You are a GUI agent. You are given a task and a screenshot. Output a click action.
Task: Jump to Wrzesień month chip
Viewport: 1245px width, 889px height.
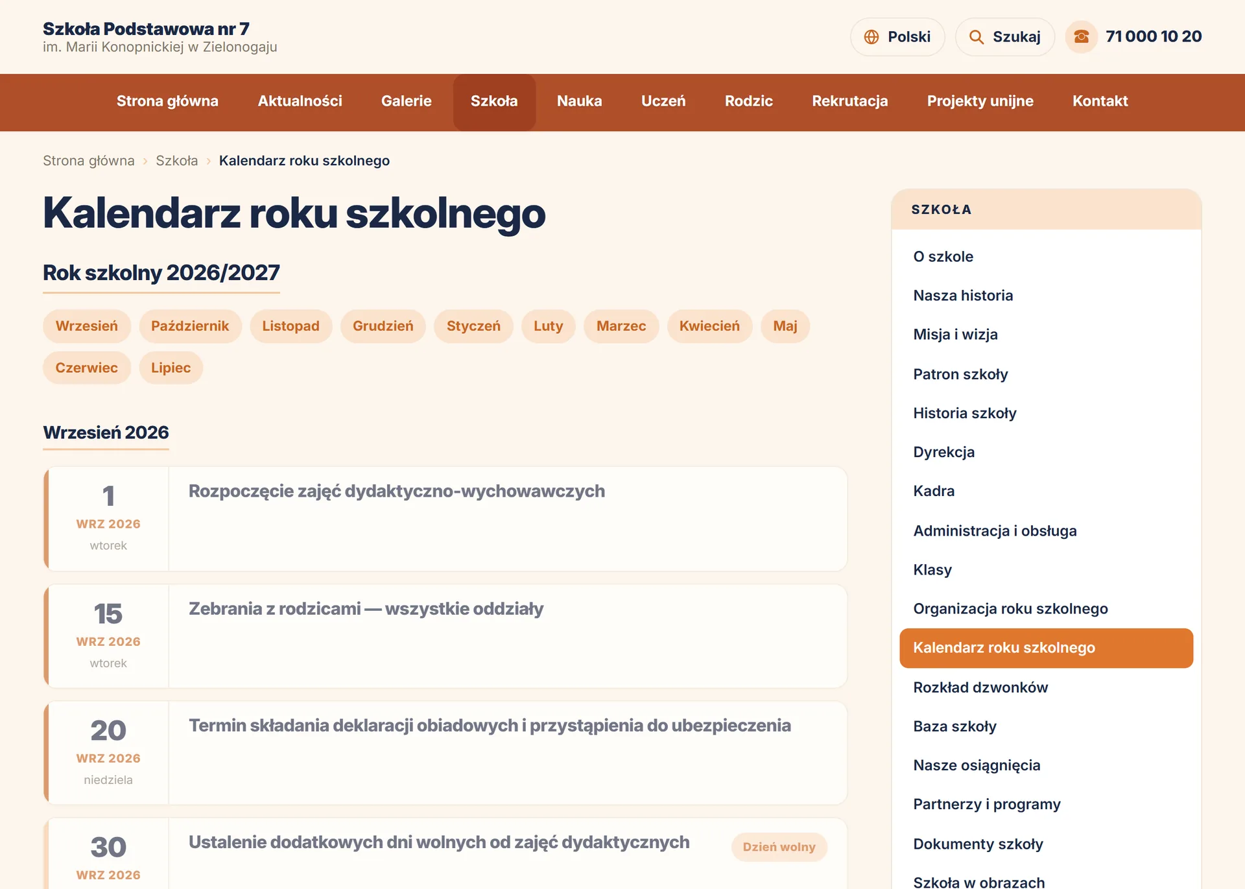87,326
